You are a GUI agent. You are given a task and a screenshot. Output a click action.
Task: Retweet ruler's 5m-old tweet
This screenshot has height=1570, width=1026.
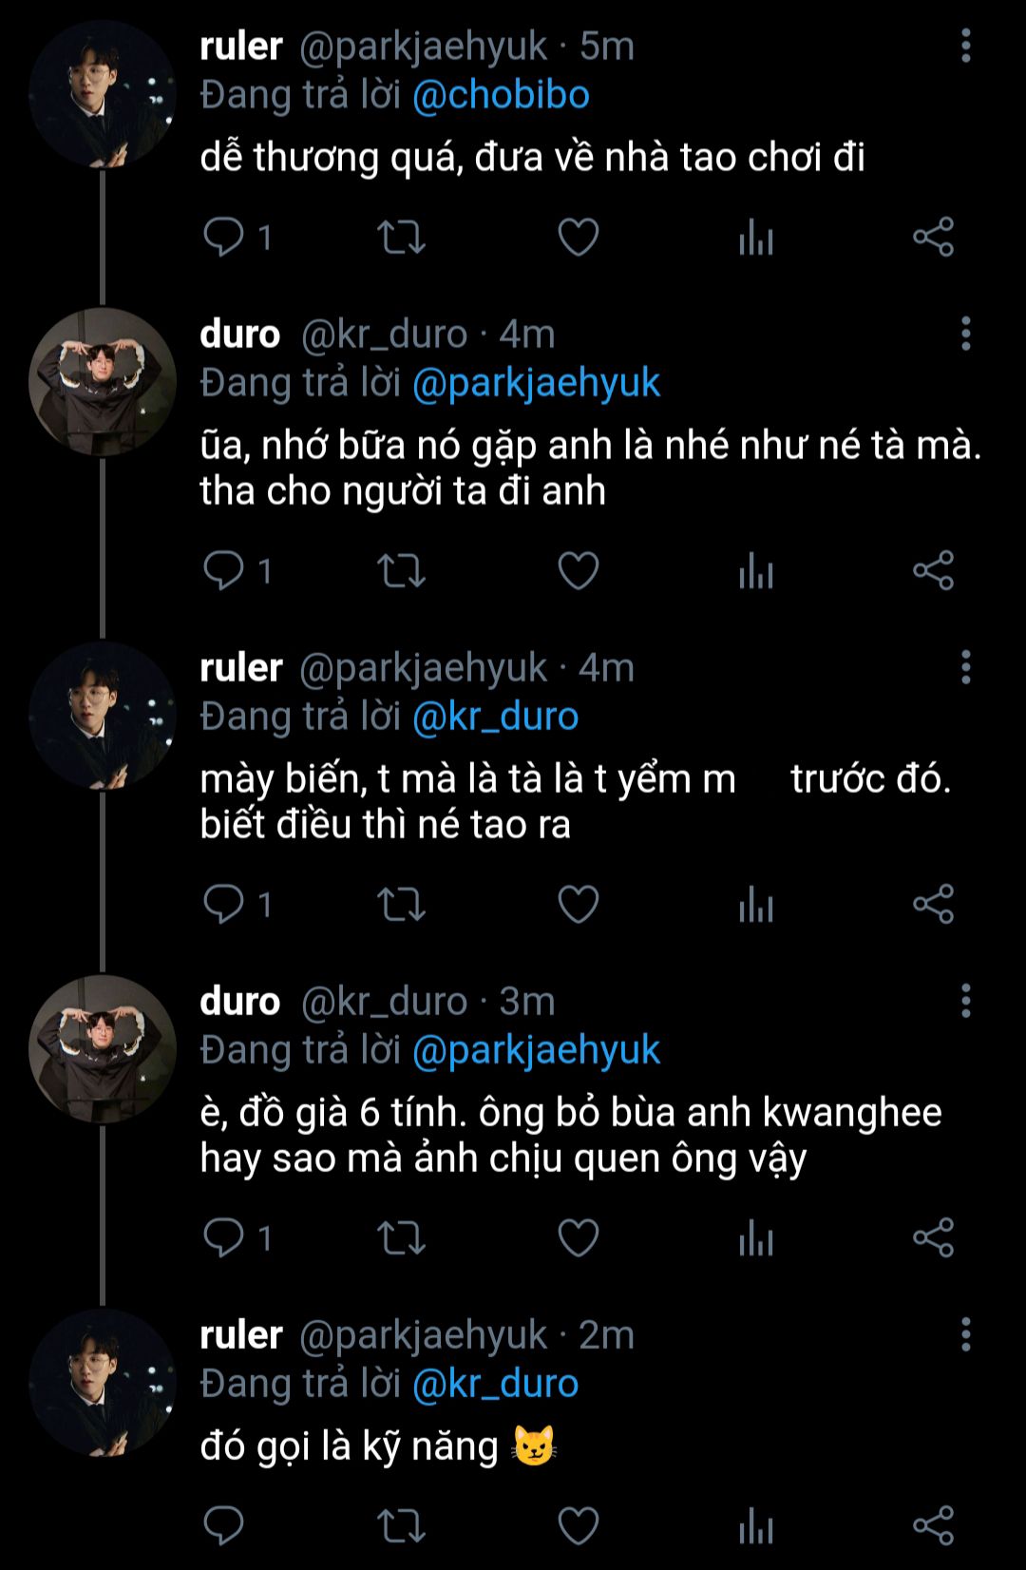[401, 237]
